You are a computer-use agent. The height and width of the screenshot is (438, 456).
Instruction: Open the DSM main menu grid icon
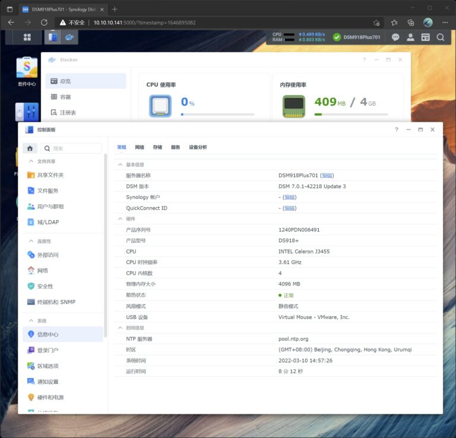(27, 37)
